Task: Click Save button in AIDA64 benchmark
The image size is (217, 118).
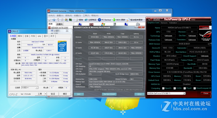Action: (79, 94)
